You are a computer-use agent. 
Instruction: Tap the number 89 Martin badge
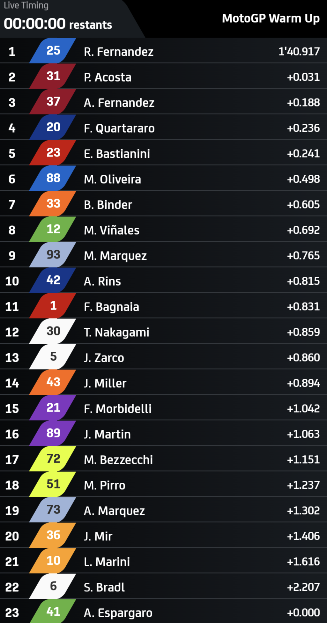click(53, 433)
